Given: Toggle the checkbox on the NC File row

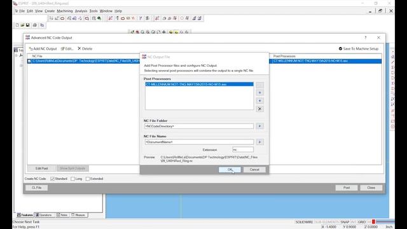Looking at the screenshot, I should point(29,61).
